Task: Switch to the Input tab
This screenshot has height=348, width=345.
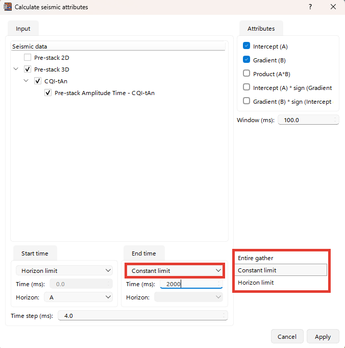Action: pyautogui.click(x=23, y=29)
